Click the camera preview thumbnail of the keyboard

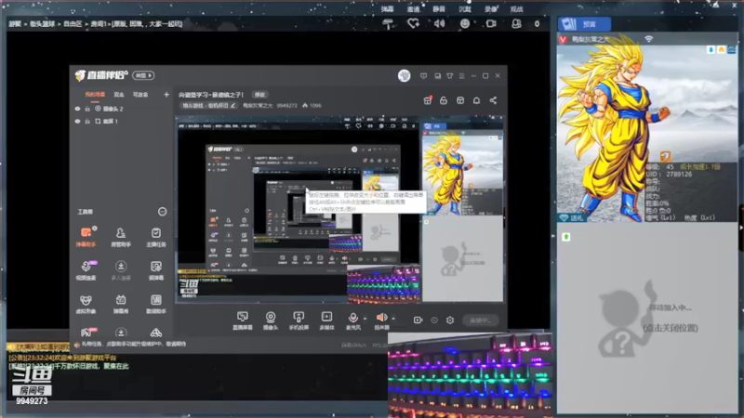point(470,375)
